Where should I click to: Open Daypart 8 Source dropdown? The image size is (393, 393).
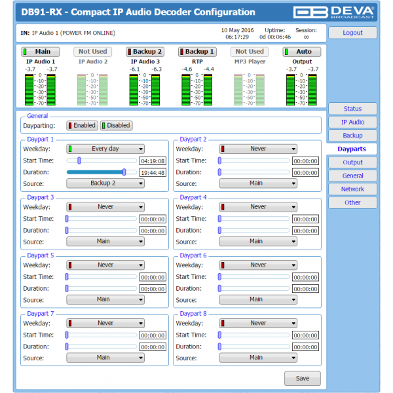point(258,358)
